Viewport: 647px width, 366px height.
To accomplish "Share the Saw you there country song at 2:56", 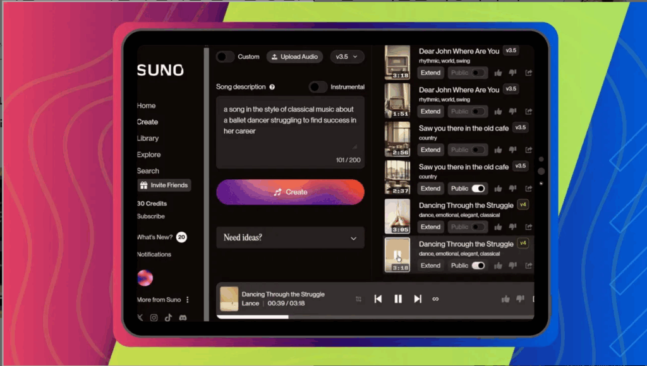I will point(529,150).
